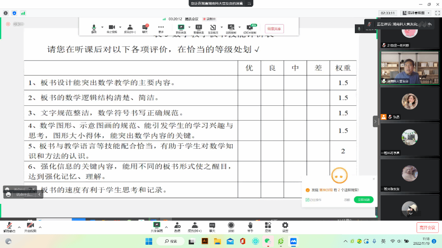Click the green 立即加速 button in popup

click(x=363, y=200)
